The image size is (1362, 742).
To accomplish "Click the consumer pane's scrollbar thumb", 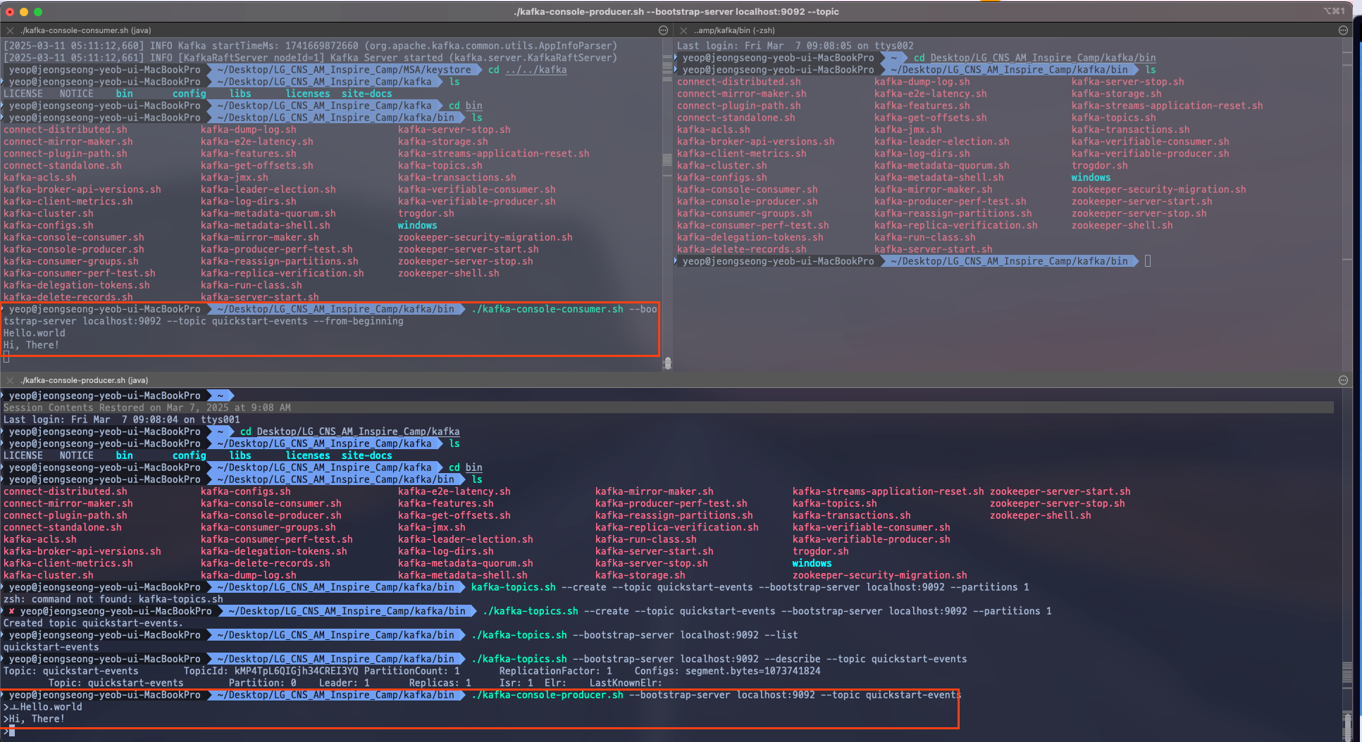I will coord(667,363).
